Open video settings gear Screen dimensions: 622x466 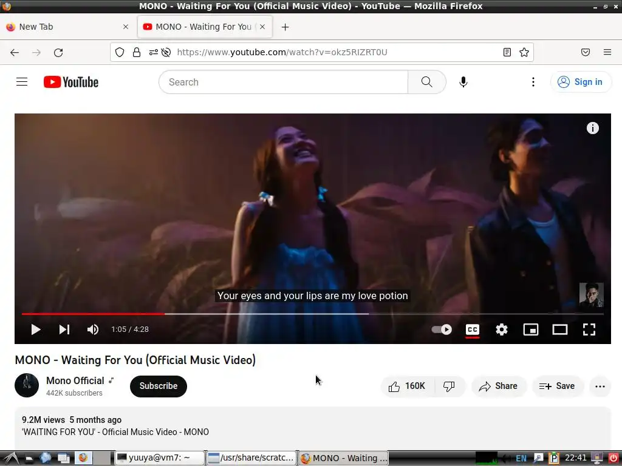[501, 329]
